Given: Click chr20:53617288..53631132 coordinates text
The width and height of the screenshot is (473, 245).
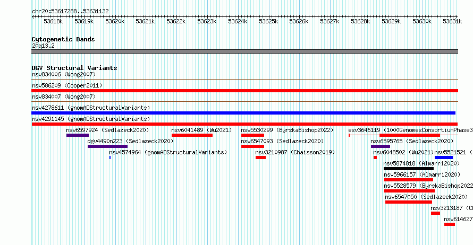Looking at the screenshot, I should tap(70, 11).
